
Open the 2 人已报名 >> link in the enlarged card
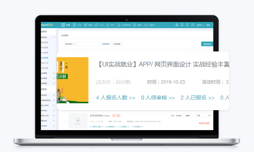coord(197,97)
